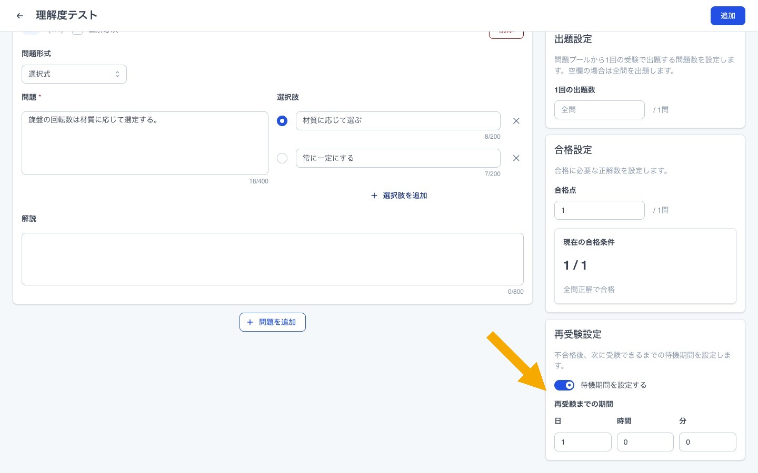Click the 全問正解で合格 text
Viewport: 758px width, 473px height.
(x=589, y=290)
